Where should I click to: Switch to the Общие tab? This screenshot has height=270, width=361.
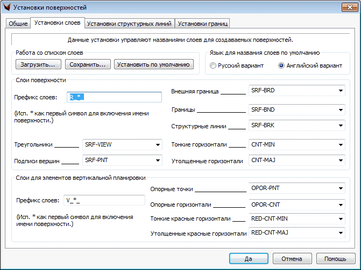[x=18, y=24]
